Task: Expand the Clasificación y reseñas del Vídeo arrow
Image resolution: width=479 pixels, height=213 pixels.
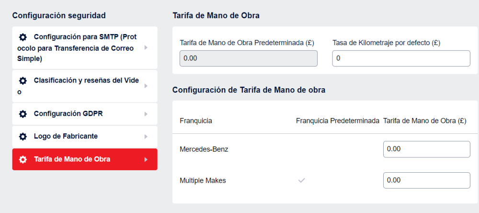Action: pos(146,86)
